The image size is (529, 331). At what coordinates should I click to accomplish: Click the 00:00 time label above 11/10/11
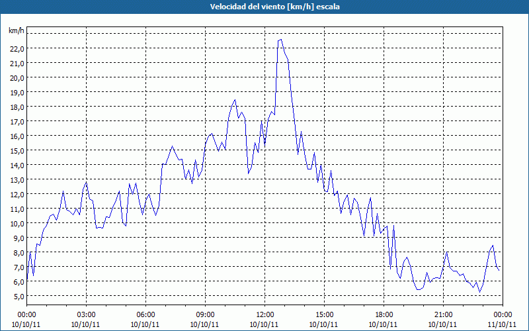click(x=503, y=314)
